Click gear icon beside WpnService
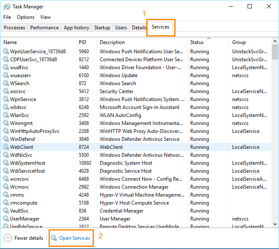The height and width of the screenshot is (249, 279). tap(6, 99)
